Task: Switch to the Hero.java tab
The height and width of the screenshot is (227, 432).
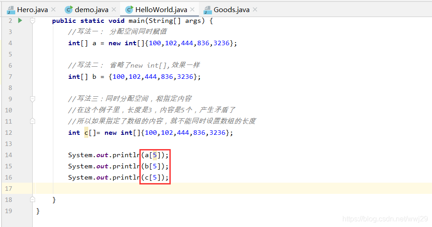Action: tap(32, 10)
